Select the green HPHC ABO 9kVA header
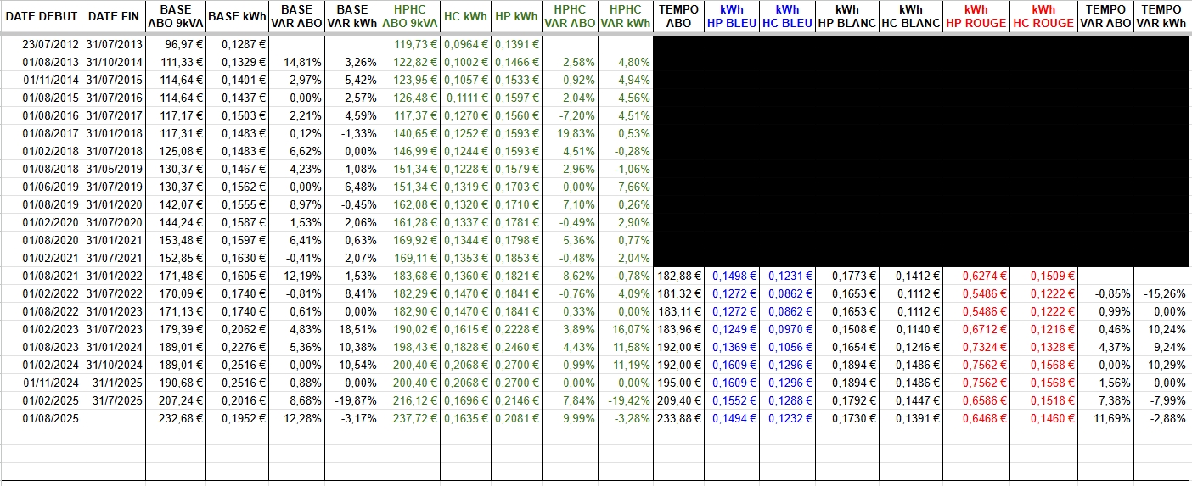Viewport: 1192px width, 486px height. [410, 16]
